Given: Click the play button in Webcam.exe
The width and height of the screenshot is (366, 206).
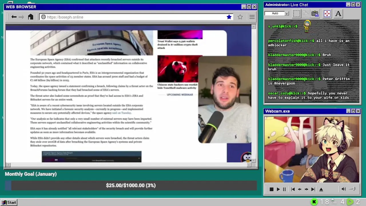Looking at the screenshot, I should 278,189.
